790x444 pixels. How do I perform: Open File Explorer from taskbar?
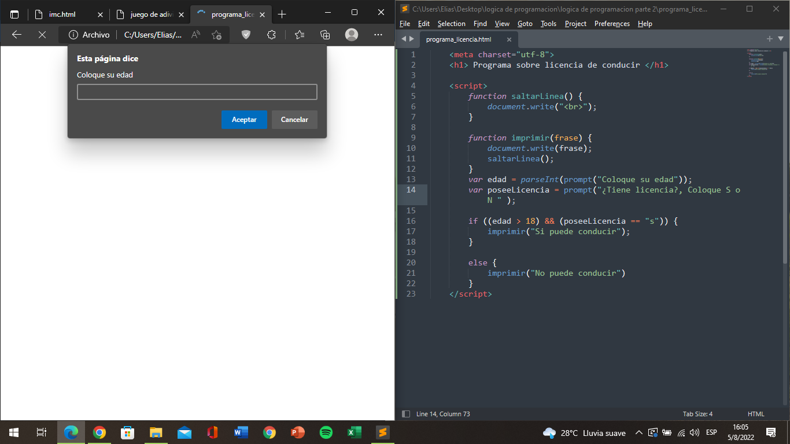point(156,432)
